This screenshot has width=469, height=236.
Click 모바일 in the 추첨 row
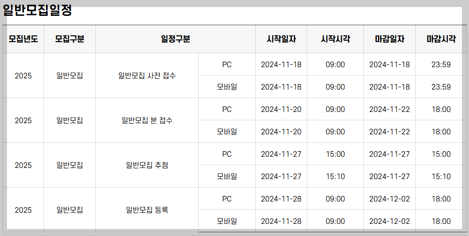pos(227,176)
